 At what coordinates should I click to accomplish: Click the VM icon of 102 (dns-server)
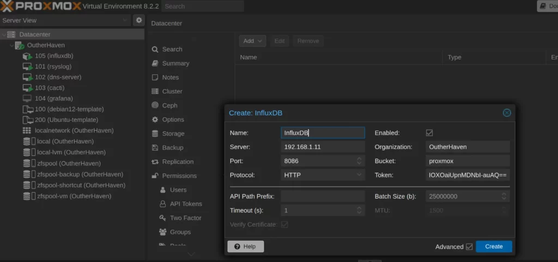point(27,77)
